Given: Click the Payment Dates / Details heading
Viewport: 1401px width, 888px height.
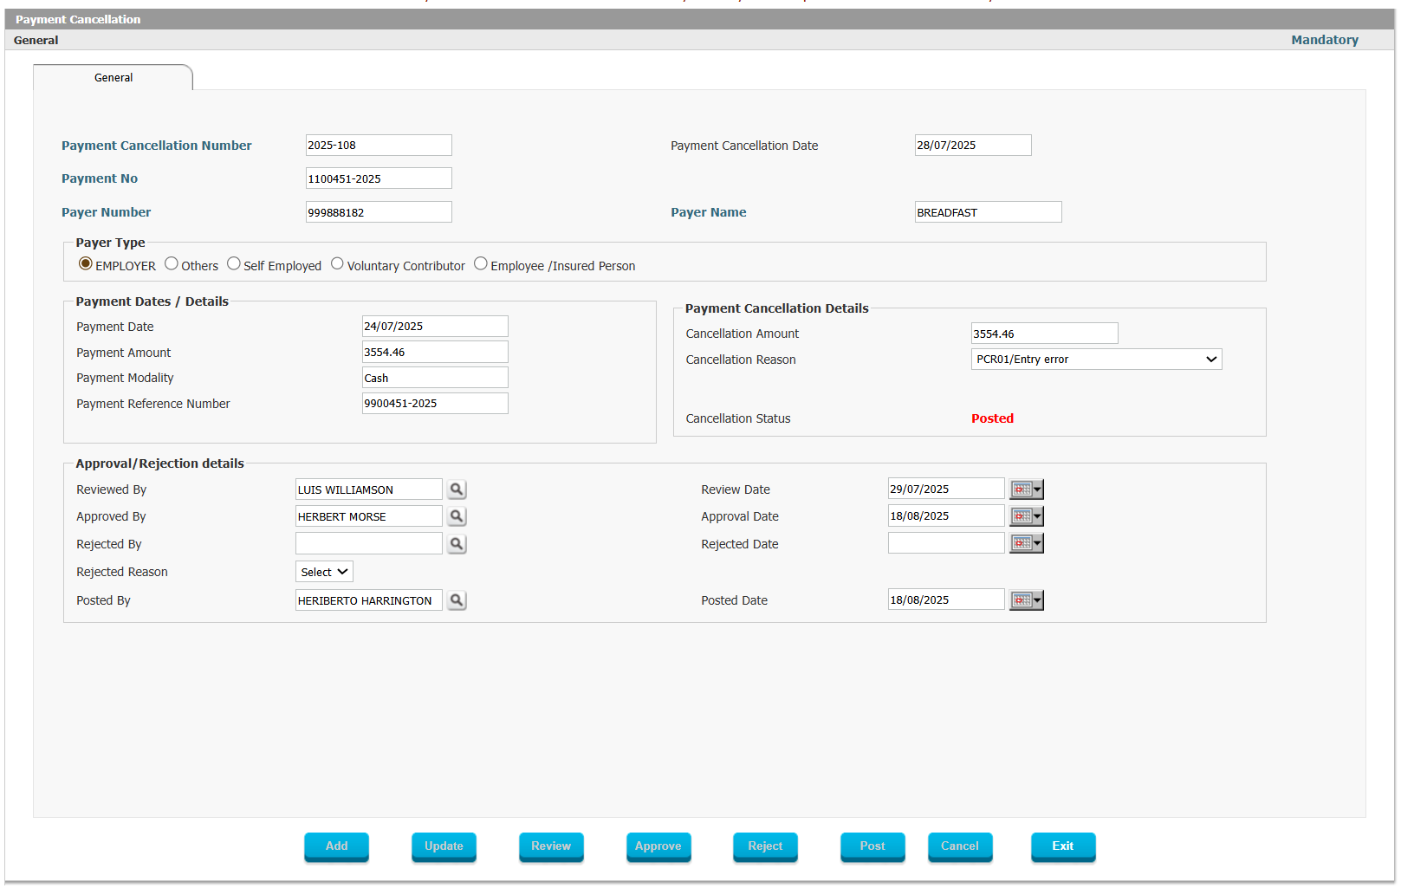Looking at the screenshot, I should click(x=152, y=301).
